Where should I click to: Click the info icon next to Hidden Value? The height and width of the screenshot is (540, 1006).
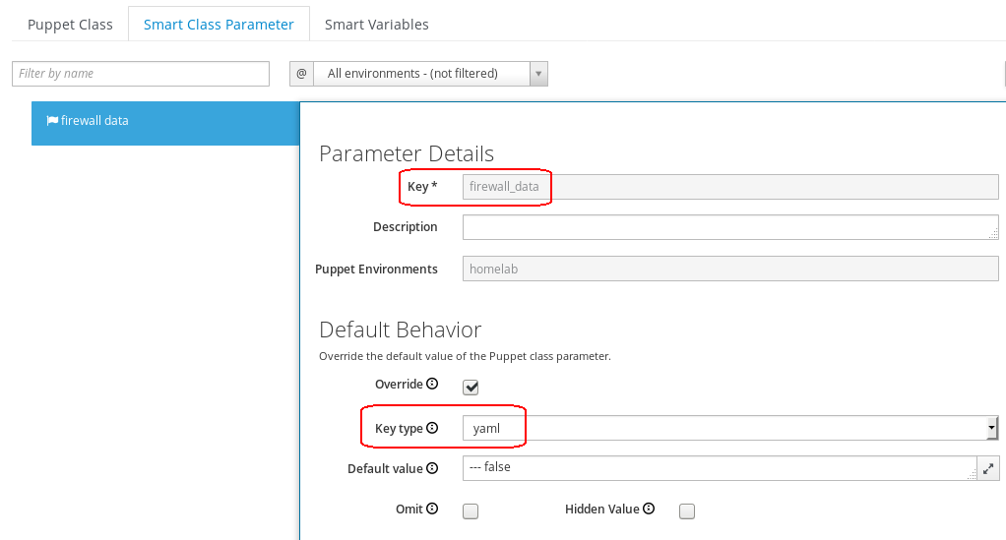click(x=649, y=509)
